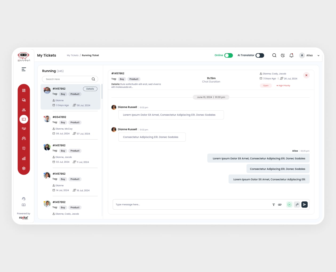Open the bar chart reports icon
The height and width of the screenshot is (272, 336).
[x=24, y=158]
